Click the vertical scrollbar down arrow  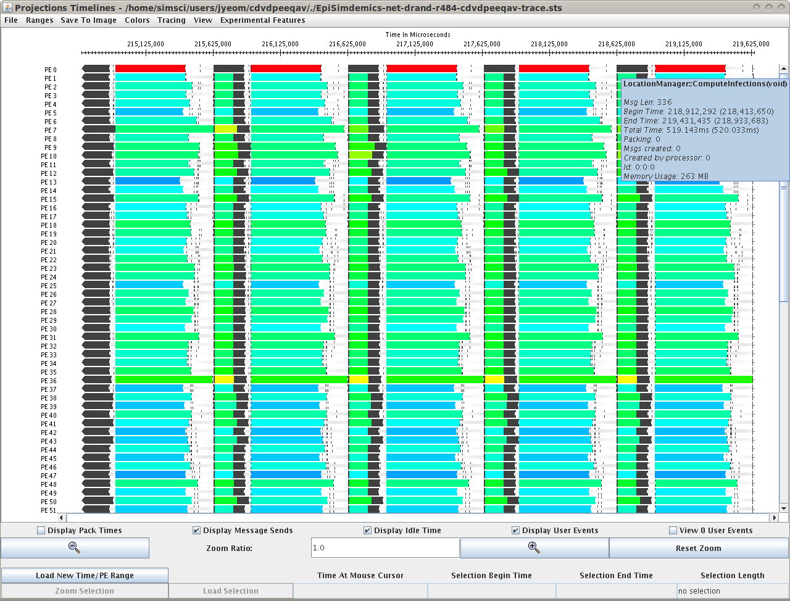pyautogui.click(x=784, y=508)
